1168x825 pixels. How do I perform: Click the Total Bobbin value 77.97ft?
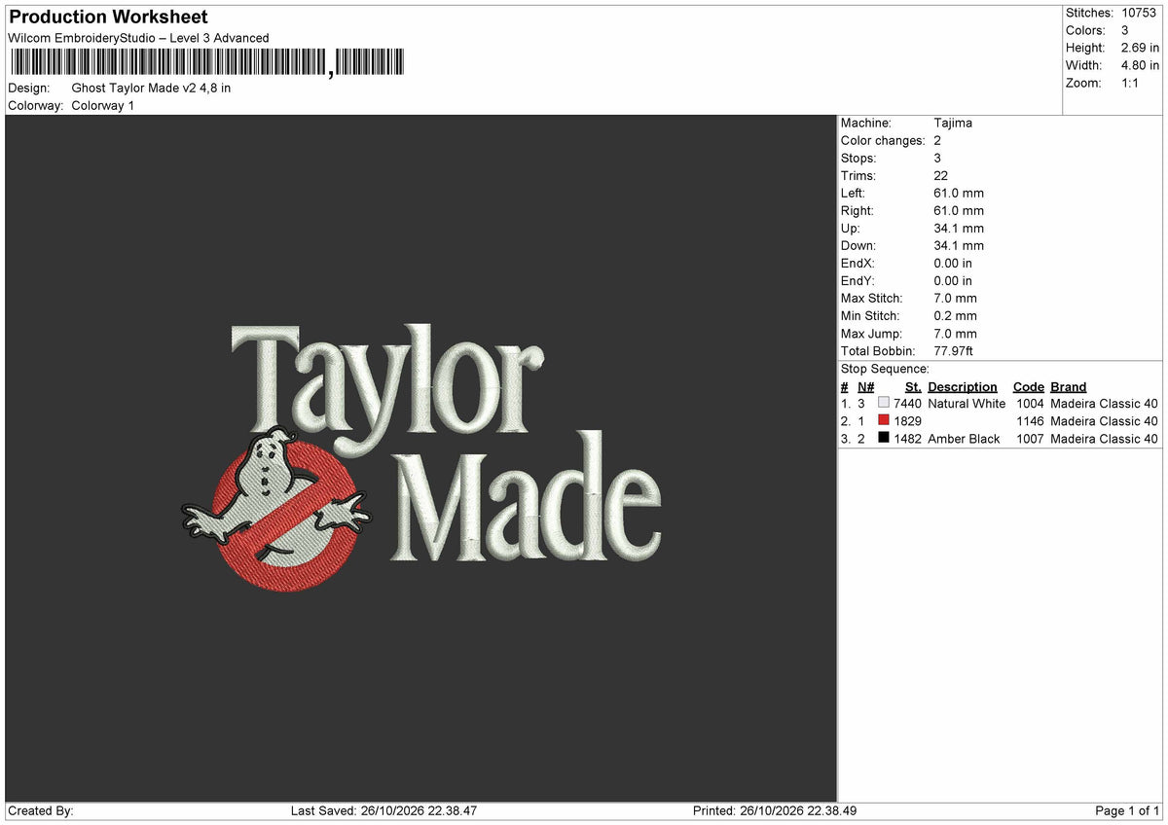pyautogui.click(x=954, y=351)
